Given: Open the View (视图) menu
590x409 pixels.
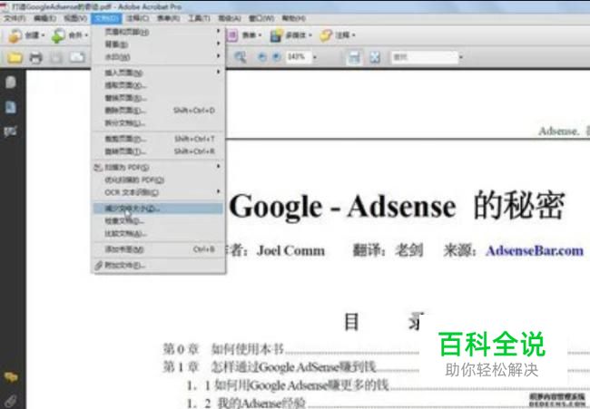Looking at the screenshot, I should click(75, 18).
